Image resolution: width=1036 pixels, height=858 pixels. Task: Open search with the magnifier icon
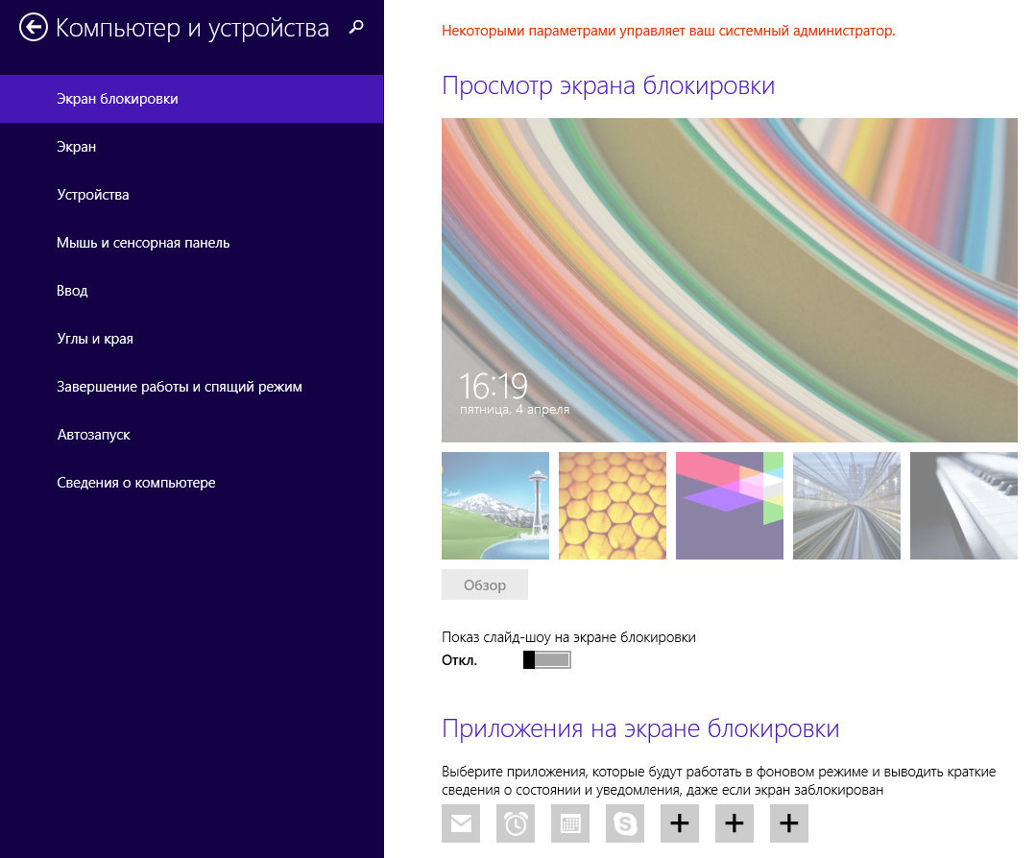pos(356,28)
